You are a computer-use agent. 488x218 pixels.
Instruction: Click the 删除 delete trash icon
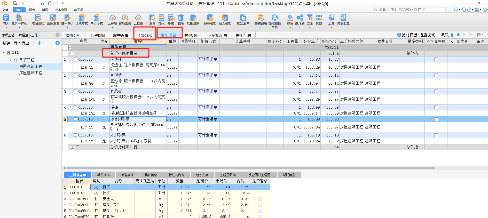tap(180, 18)
